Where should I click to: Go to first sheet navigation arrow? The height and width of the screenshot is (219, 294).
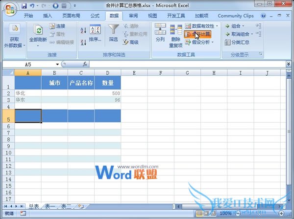[5, 206]
